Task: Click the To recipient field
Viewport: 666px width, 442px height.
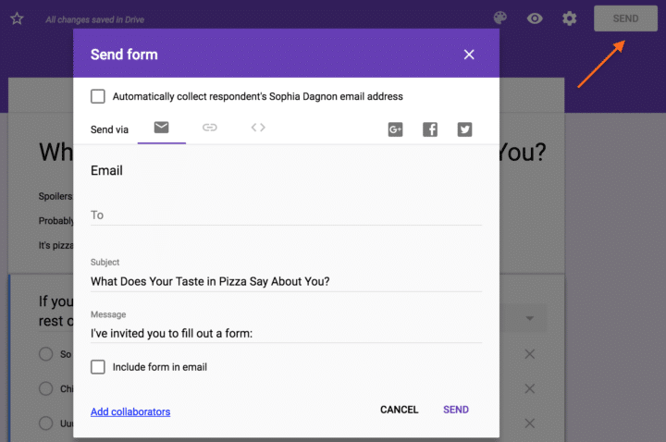Action: point(286,215)
